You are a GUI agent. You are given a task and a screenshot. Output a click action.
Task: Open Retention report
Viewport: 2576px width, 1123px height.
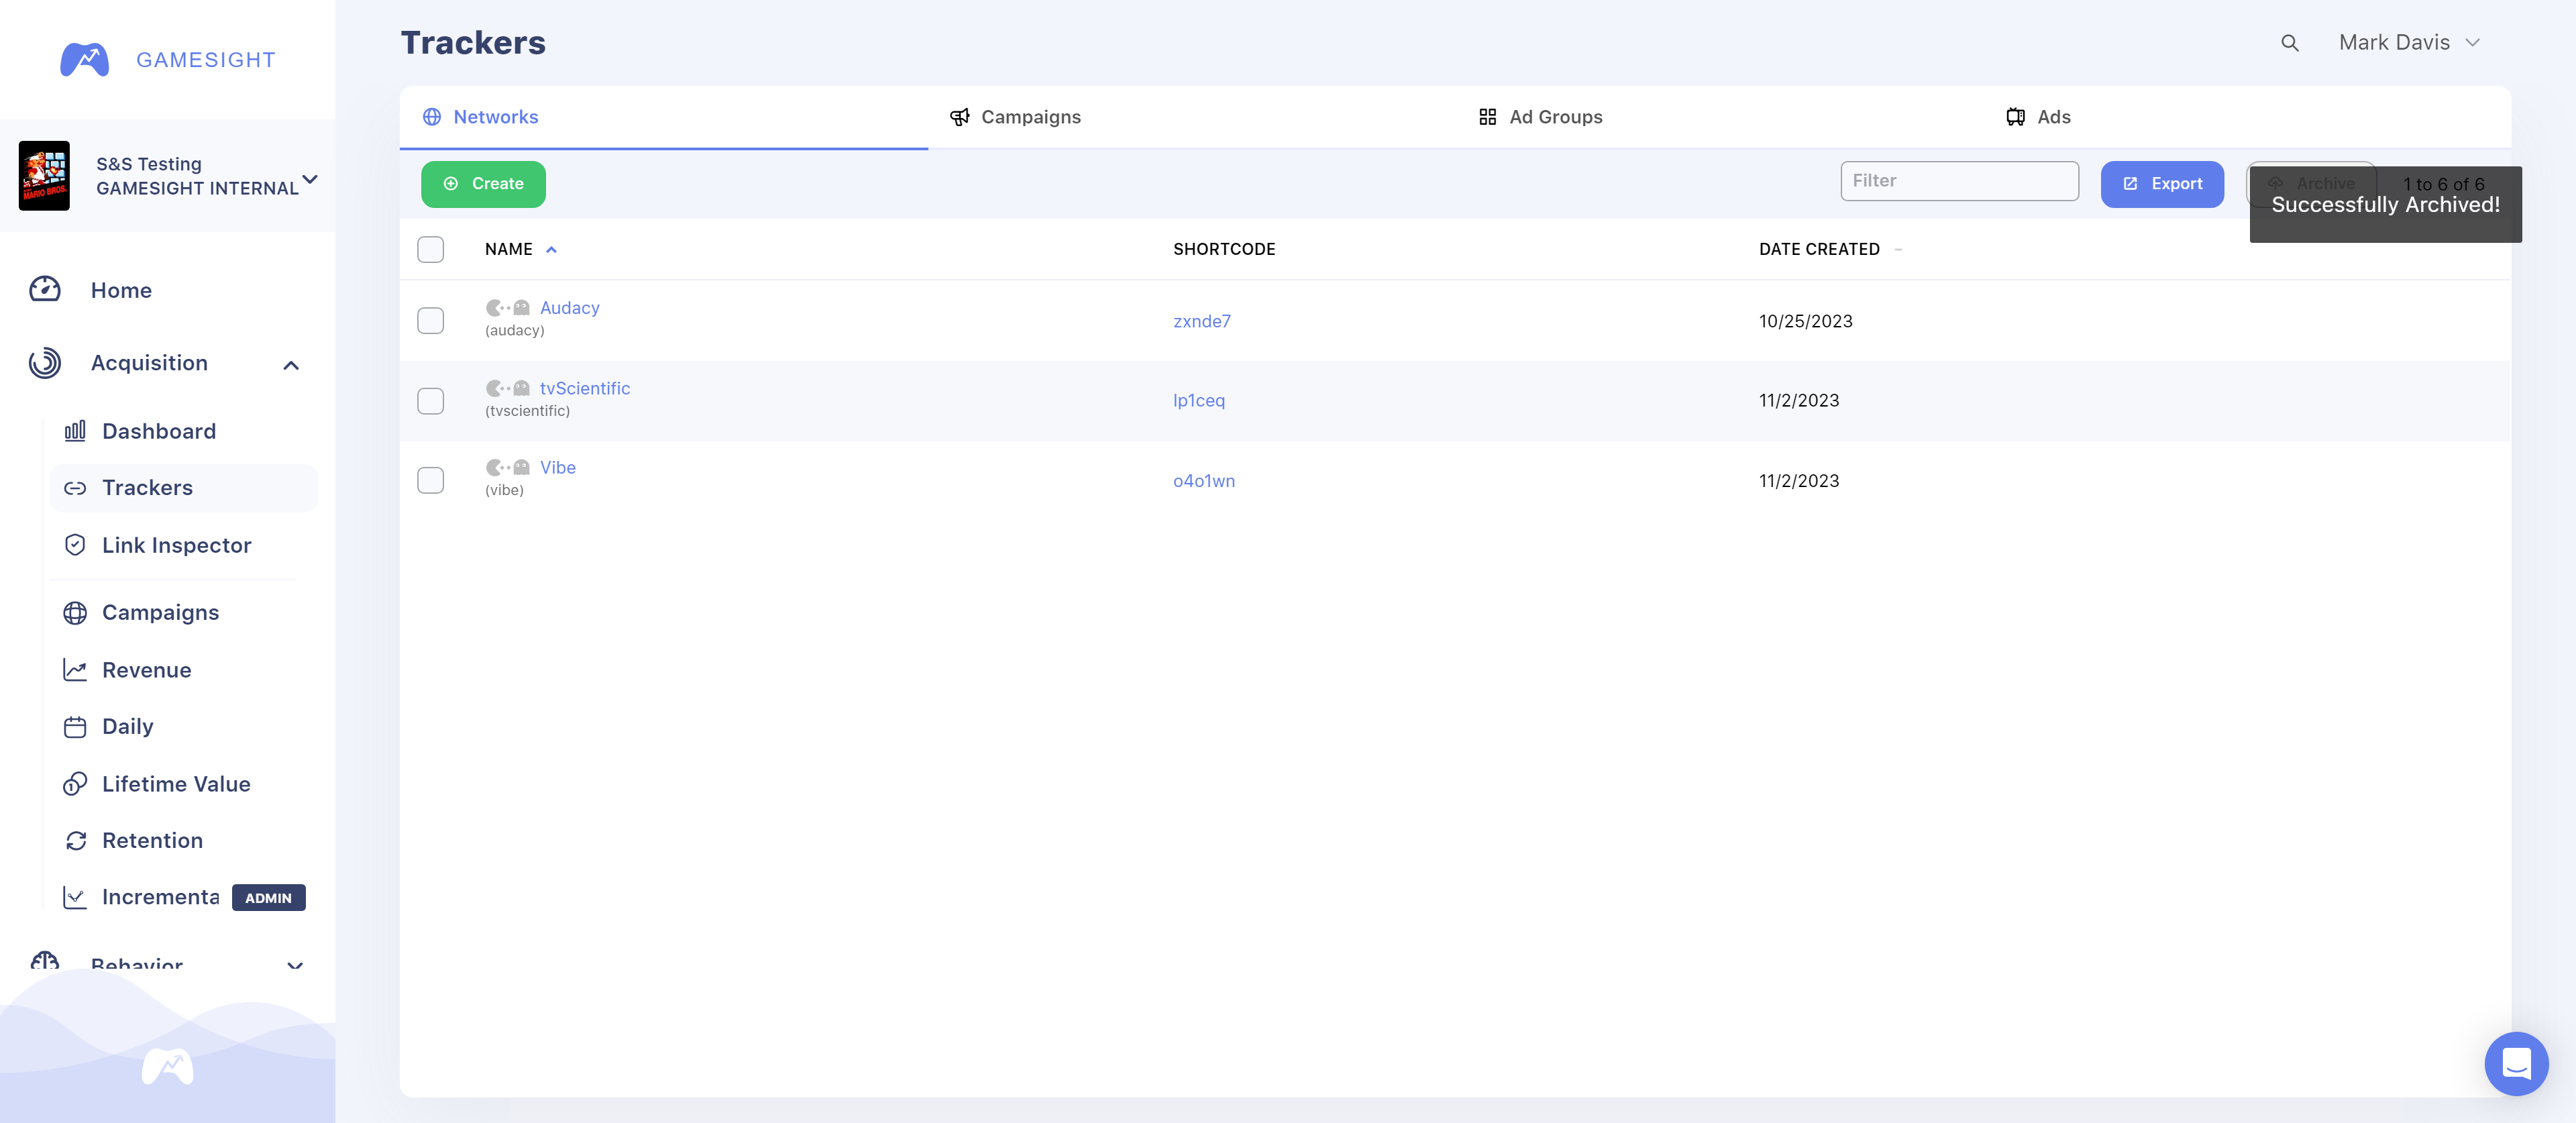click(x=152, y=841)
